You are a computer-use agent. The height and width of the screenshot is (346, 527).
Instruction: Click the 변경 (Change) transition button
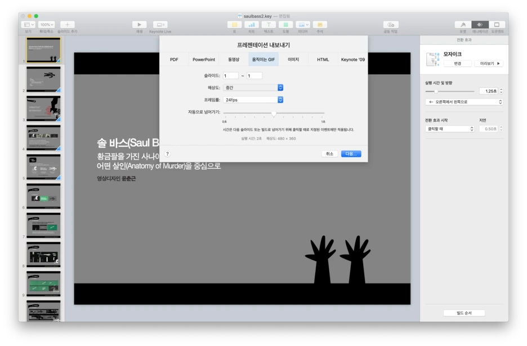tap(457, 64)
